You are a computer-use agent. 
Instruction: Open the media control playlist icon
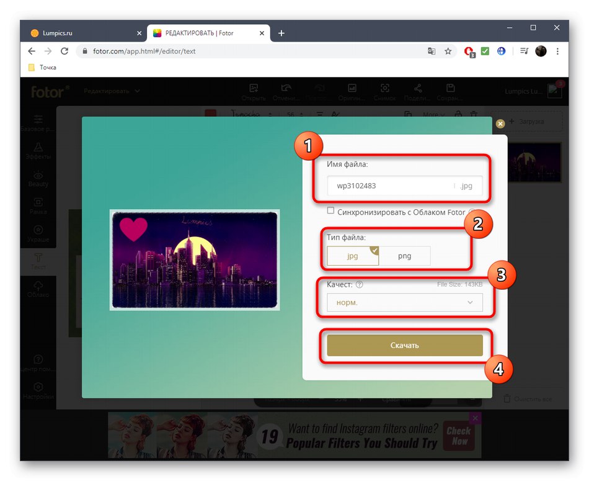point(524,51)
